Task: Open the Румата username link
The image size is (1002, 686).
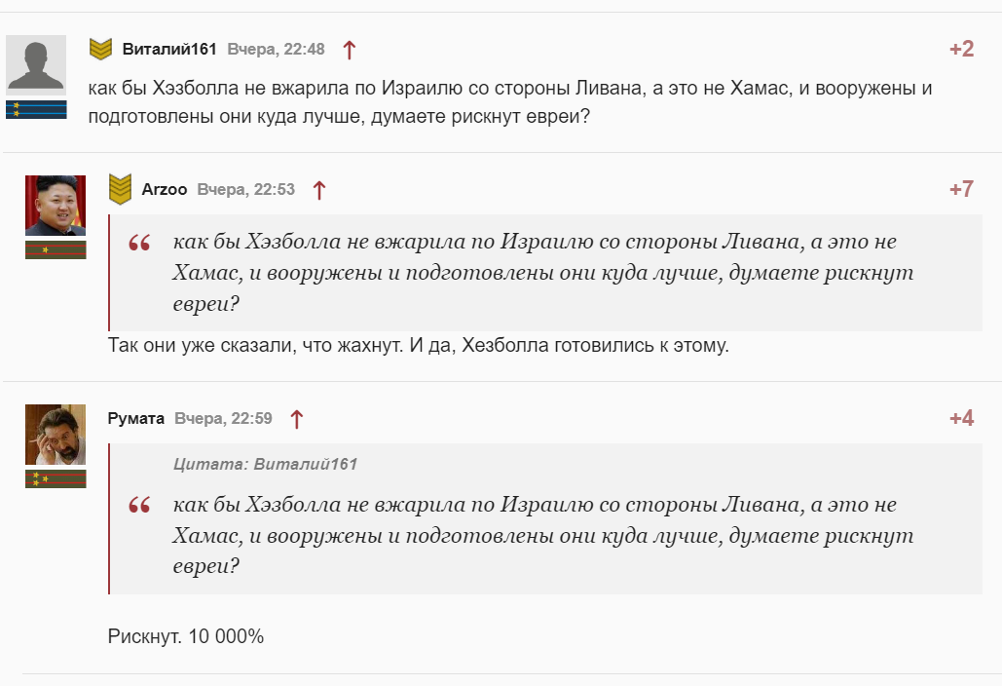Action: 136,419
